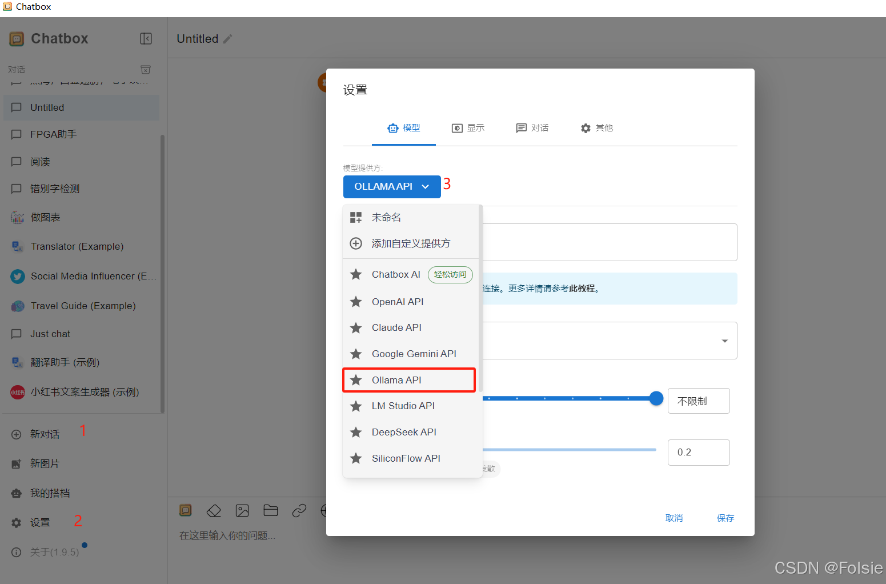Click the temperature slider track
This screenshot has height=584, width=886.
pos(569,450)
